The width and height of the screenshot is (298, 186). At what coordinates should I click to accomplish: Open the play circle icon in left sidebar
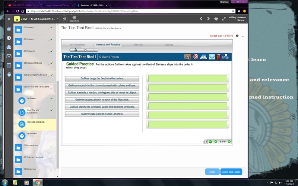(9, 38)
